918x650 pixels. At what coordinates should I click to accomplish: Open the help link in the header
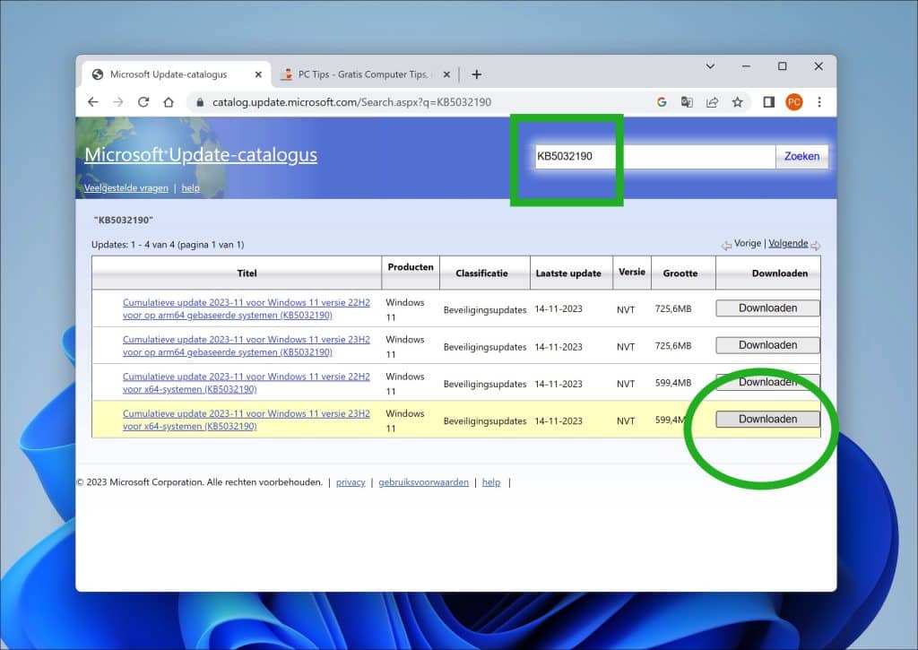pos(190,188)
